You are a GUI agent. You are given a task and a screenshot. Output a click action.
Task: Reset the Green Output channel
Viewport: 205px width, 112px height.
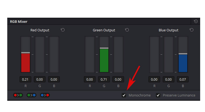point(127,30)
